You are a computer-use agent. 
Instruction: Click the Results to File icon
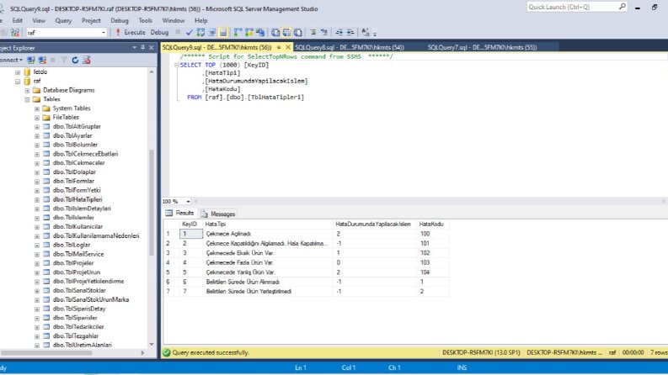298,32
